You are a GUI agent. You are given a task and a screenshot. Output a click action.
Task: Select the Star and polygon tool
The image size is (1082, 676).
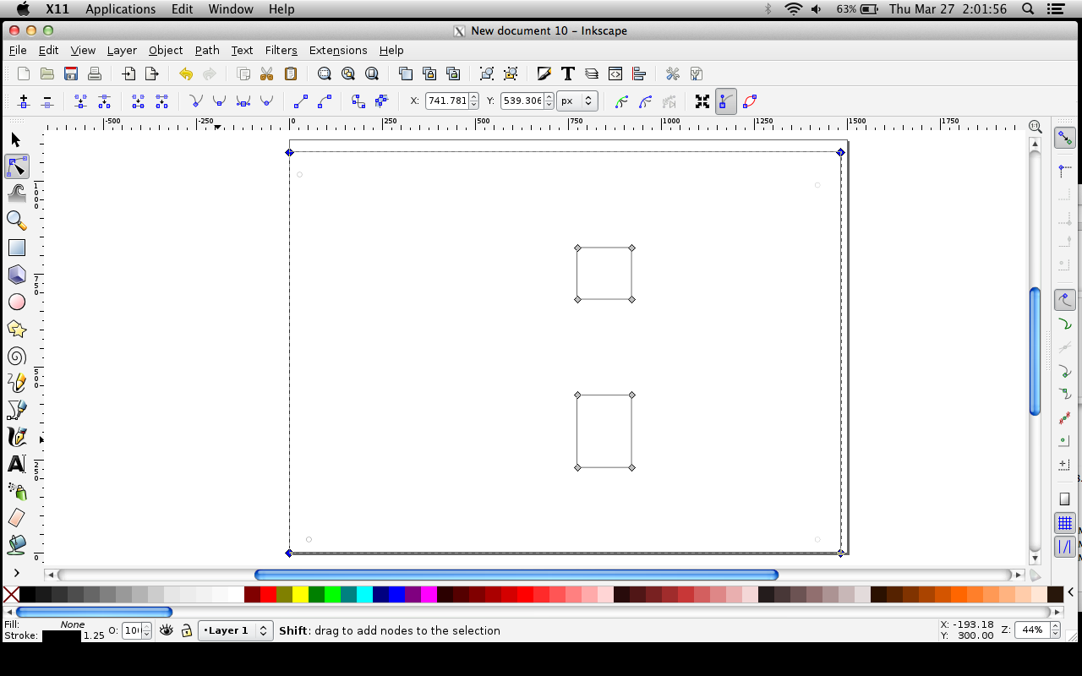click(x=16, y=329)
